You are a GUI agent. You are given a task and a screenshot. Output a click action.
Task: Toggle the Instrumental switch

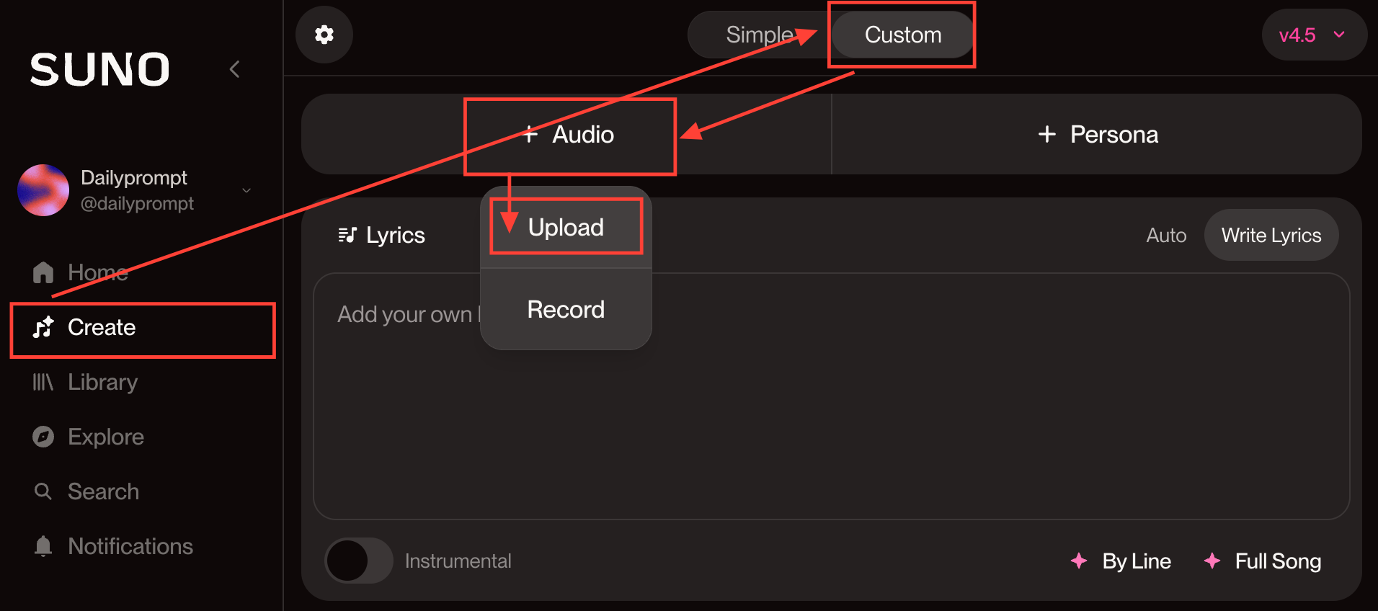pyautogui.click(x=359, y=561)
